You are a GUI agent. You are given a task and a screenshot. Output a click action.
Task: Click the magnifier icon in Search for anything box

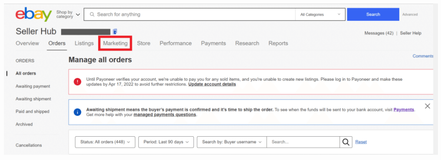(x=92, y=14)
